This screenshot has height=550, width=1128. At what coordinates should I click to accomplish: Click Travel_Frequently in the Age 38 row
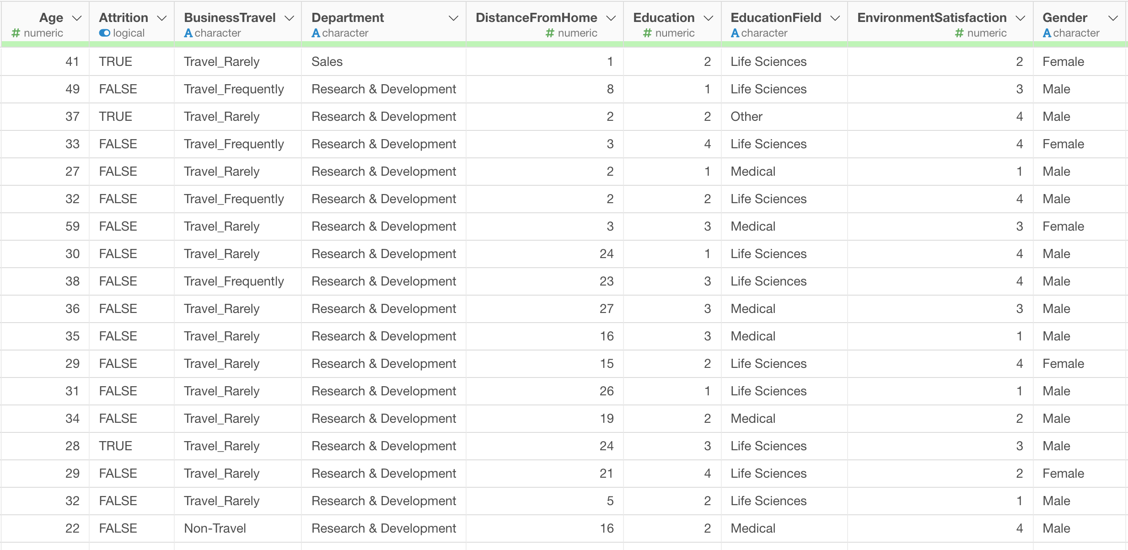tap(238, 281)
